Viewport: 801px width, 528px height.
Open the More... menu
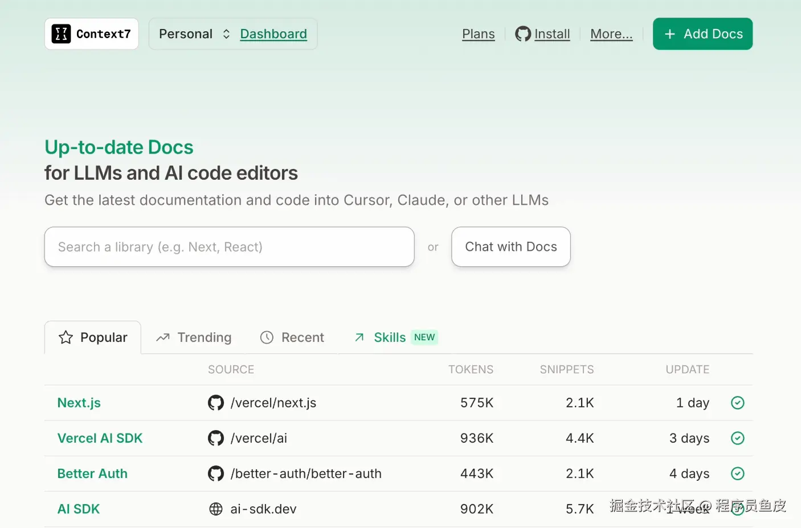pyautogui.click(x=611, y=34)
